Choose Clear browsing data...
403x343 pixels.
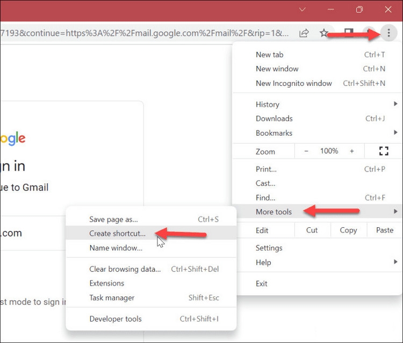[151, 269]
